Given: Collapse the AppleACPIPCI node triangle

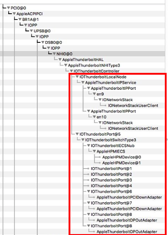Looking at the screenshot, I should (14, 14).
